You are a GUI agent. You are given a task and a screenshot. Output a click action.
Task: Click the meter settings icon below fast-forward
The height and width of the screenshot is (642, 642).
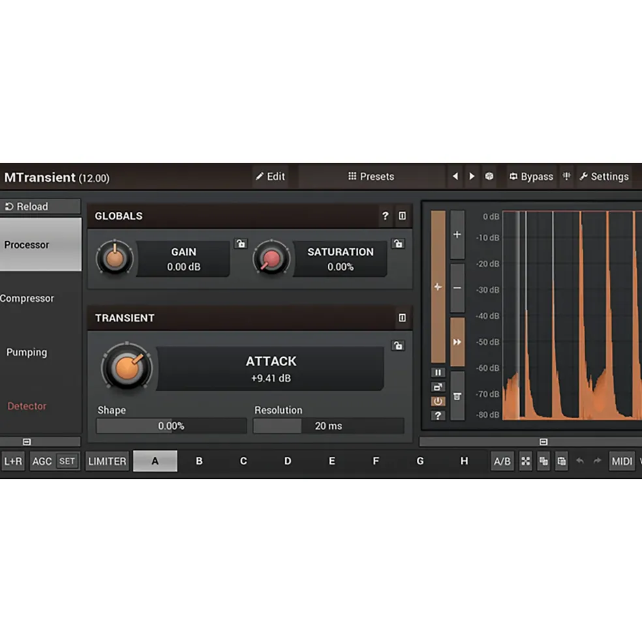coord(457,396)
